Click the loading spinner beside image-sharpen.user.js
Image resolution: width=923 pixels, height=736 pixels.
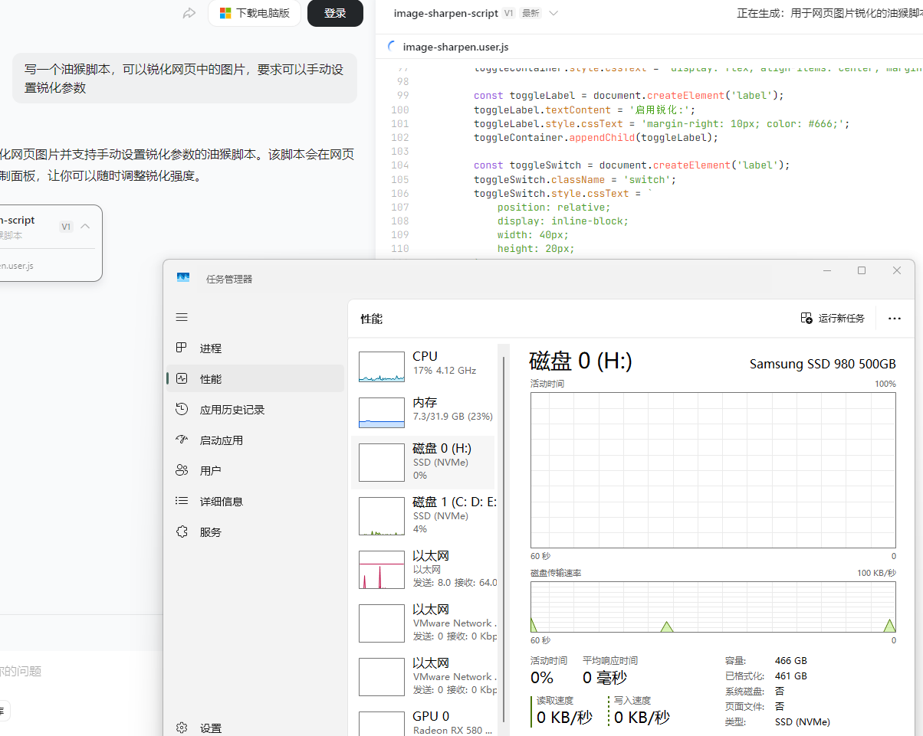[393, 47]
